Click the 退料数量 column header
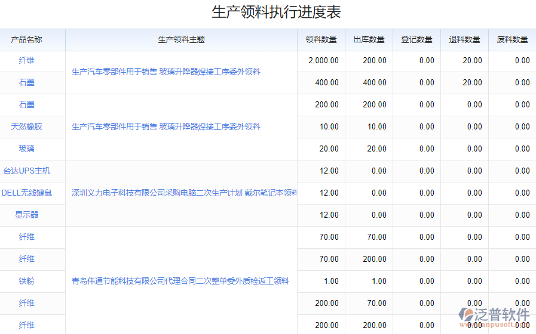Screen dimensions: 536x334 click(464, 40)
